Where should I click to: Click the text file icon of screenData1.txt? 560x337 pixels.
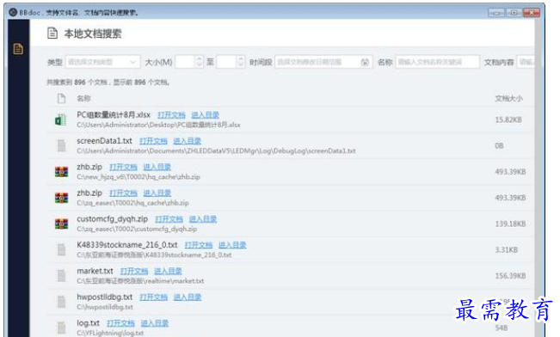click(61, 145)
